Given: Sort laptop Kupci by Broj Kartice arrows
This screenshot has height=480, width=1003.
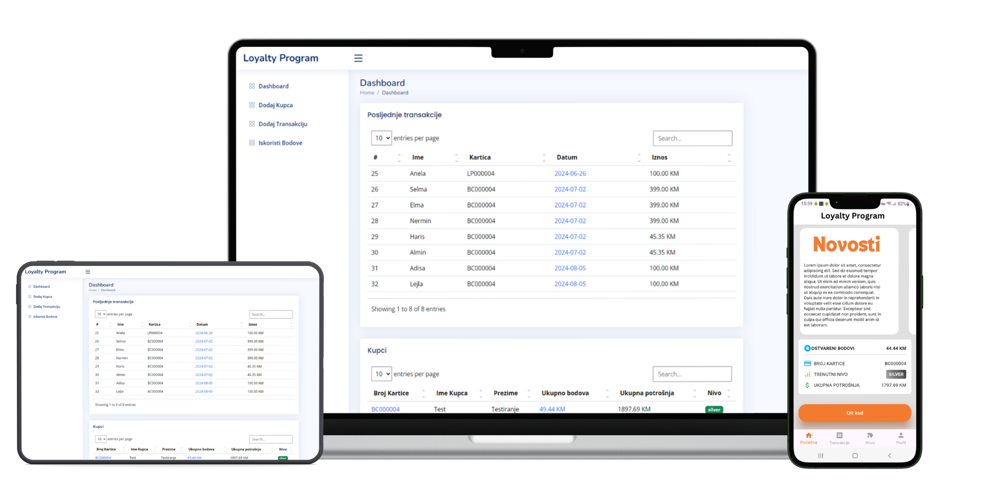Looking at the screenshot, I should click(x=423, y=393).
